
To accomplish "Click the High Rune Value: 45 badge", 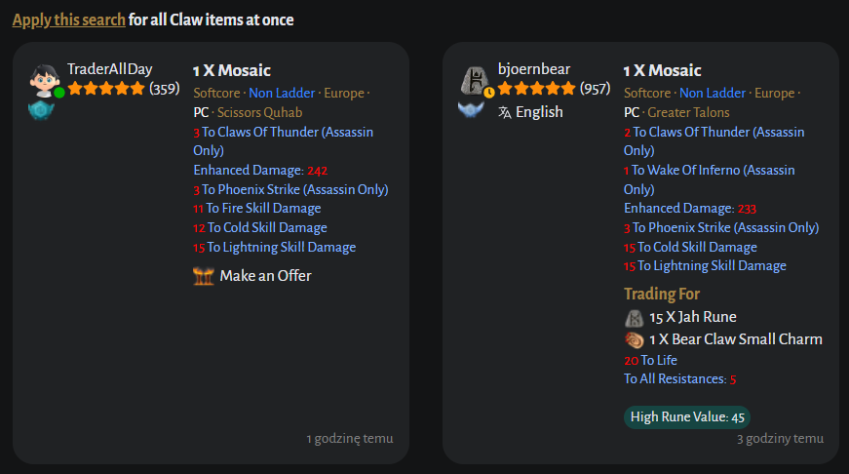I will tap(687, 417).
